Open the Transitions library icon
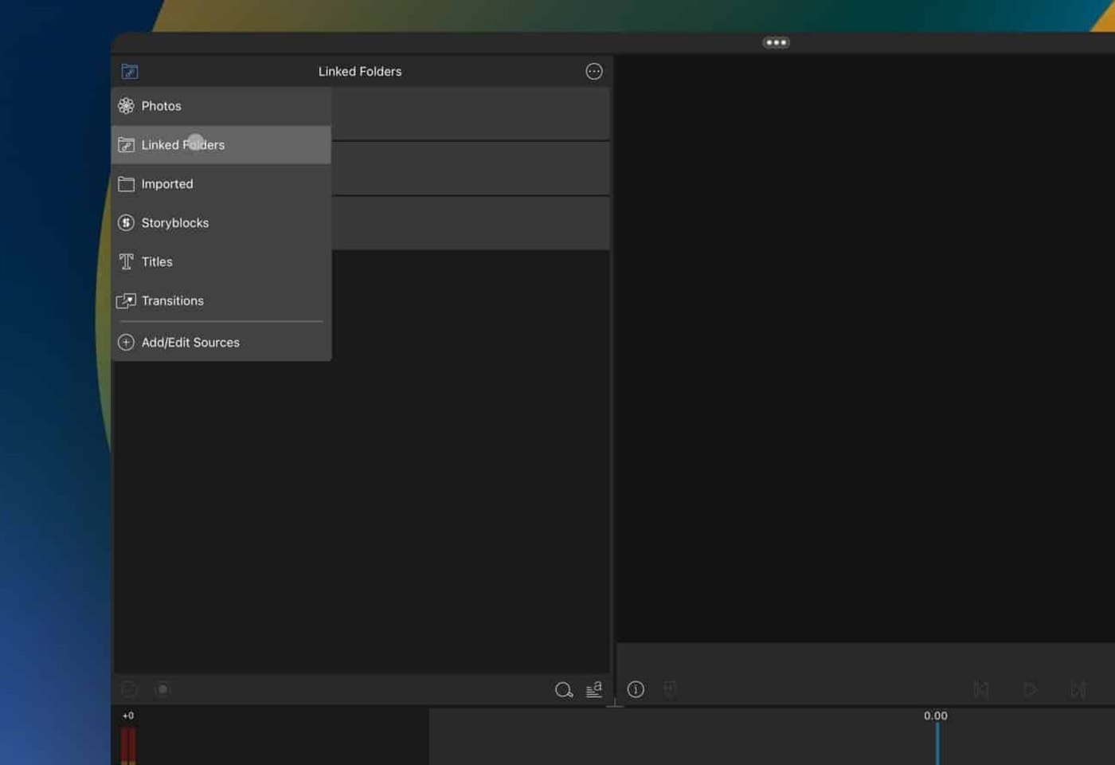This screenshot has width=1115, height=765. pos(126,300)
